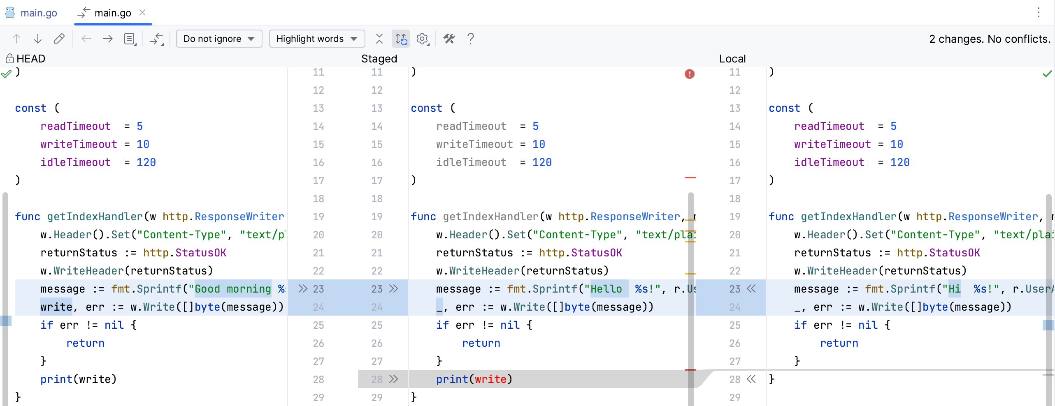The image size is (1055, 406).
Task: Click the double-arrow after Staged line 28
Action: tap(394, 379)
